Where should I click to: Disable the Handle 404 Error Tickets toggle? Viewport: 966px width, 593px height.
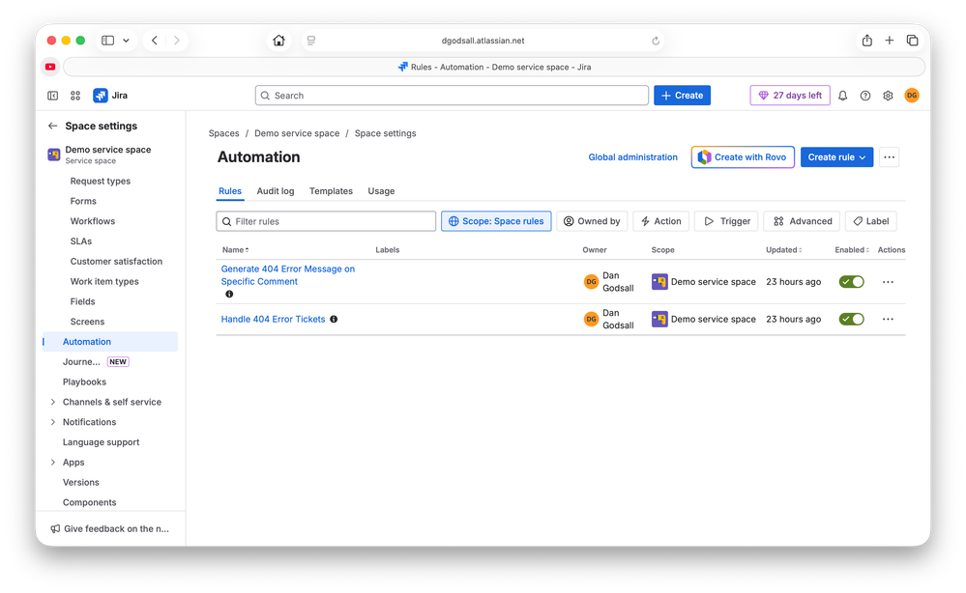click(851, 320)
